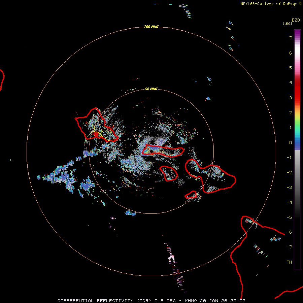Click the 5 value on the color scale
The height and width of the screenshot is (303, 303).
(x=291, y=68)
